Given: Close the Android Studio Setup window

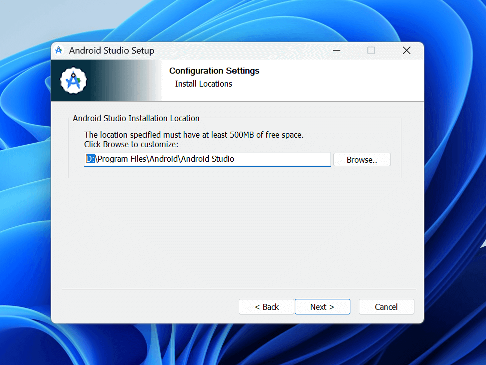Looking at the screenshot, I should point(406,50).
